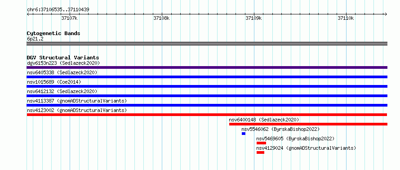Click the blue nsv6405338 variant bar
This screenshot has width=400, height=170.
click(x=207, y=77)
